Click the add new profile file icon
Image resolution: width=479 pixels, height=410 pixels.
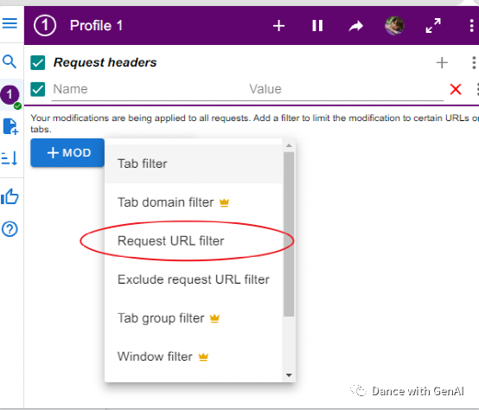(10, 126)
